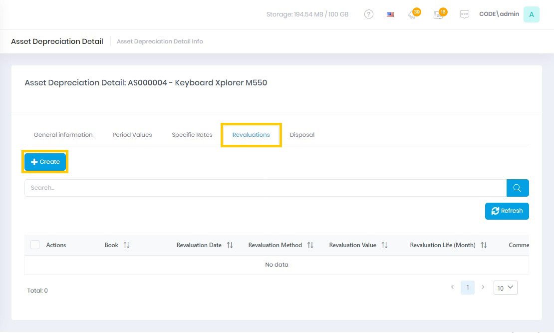Viewport: 554px width, 333px height.
Task: Sort by Revaluation Life (Month) column
Action: pos(484,245)
